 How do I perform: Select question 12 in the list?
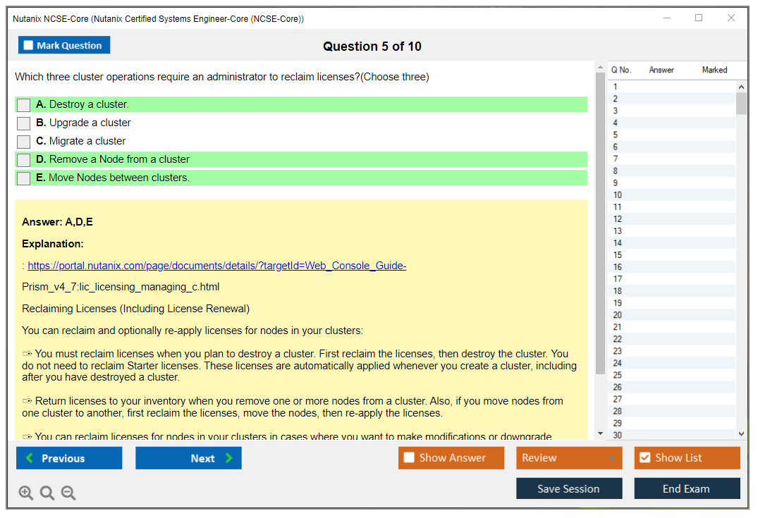coord(618,219)
